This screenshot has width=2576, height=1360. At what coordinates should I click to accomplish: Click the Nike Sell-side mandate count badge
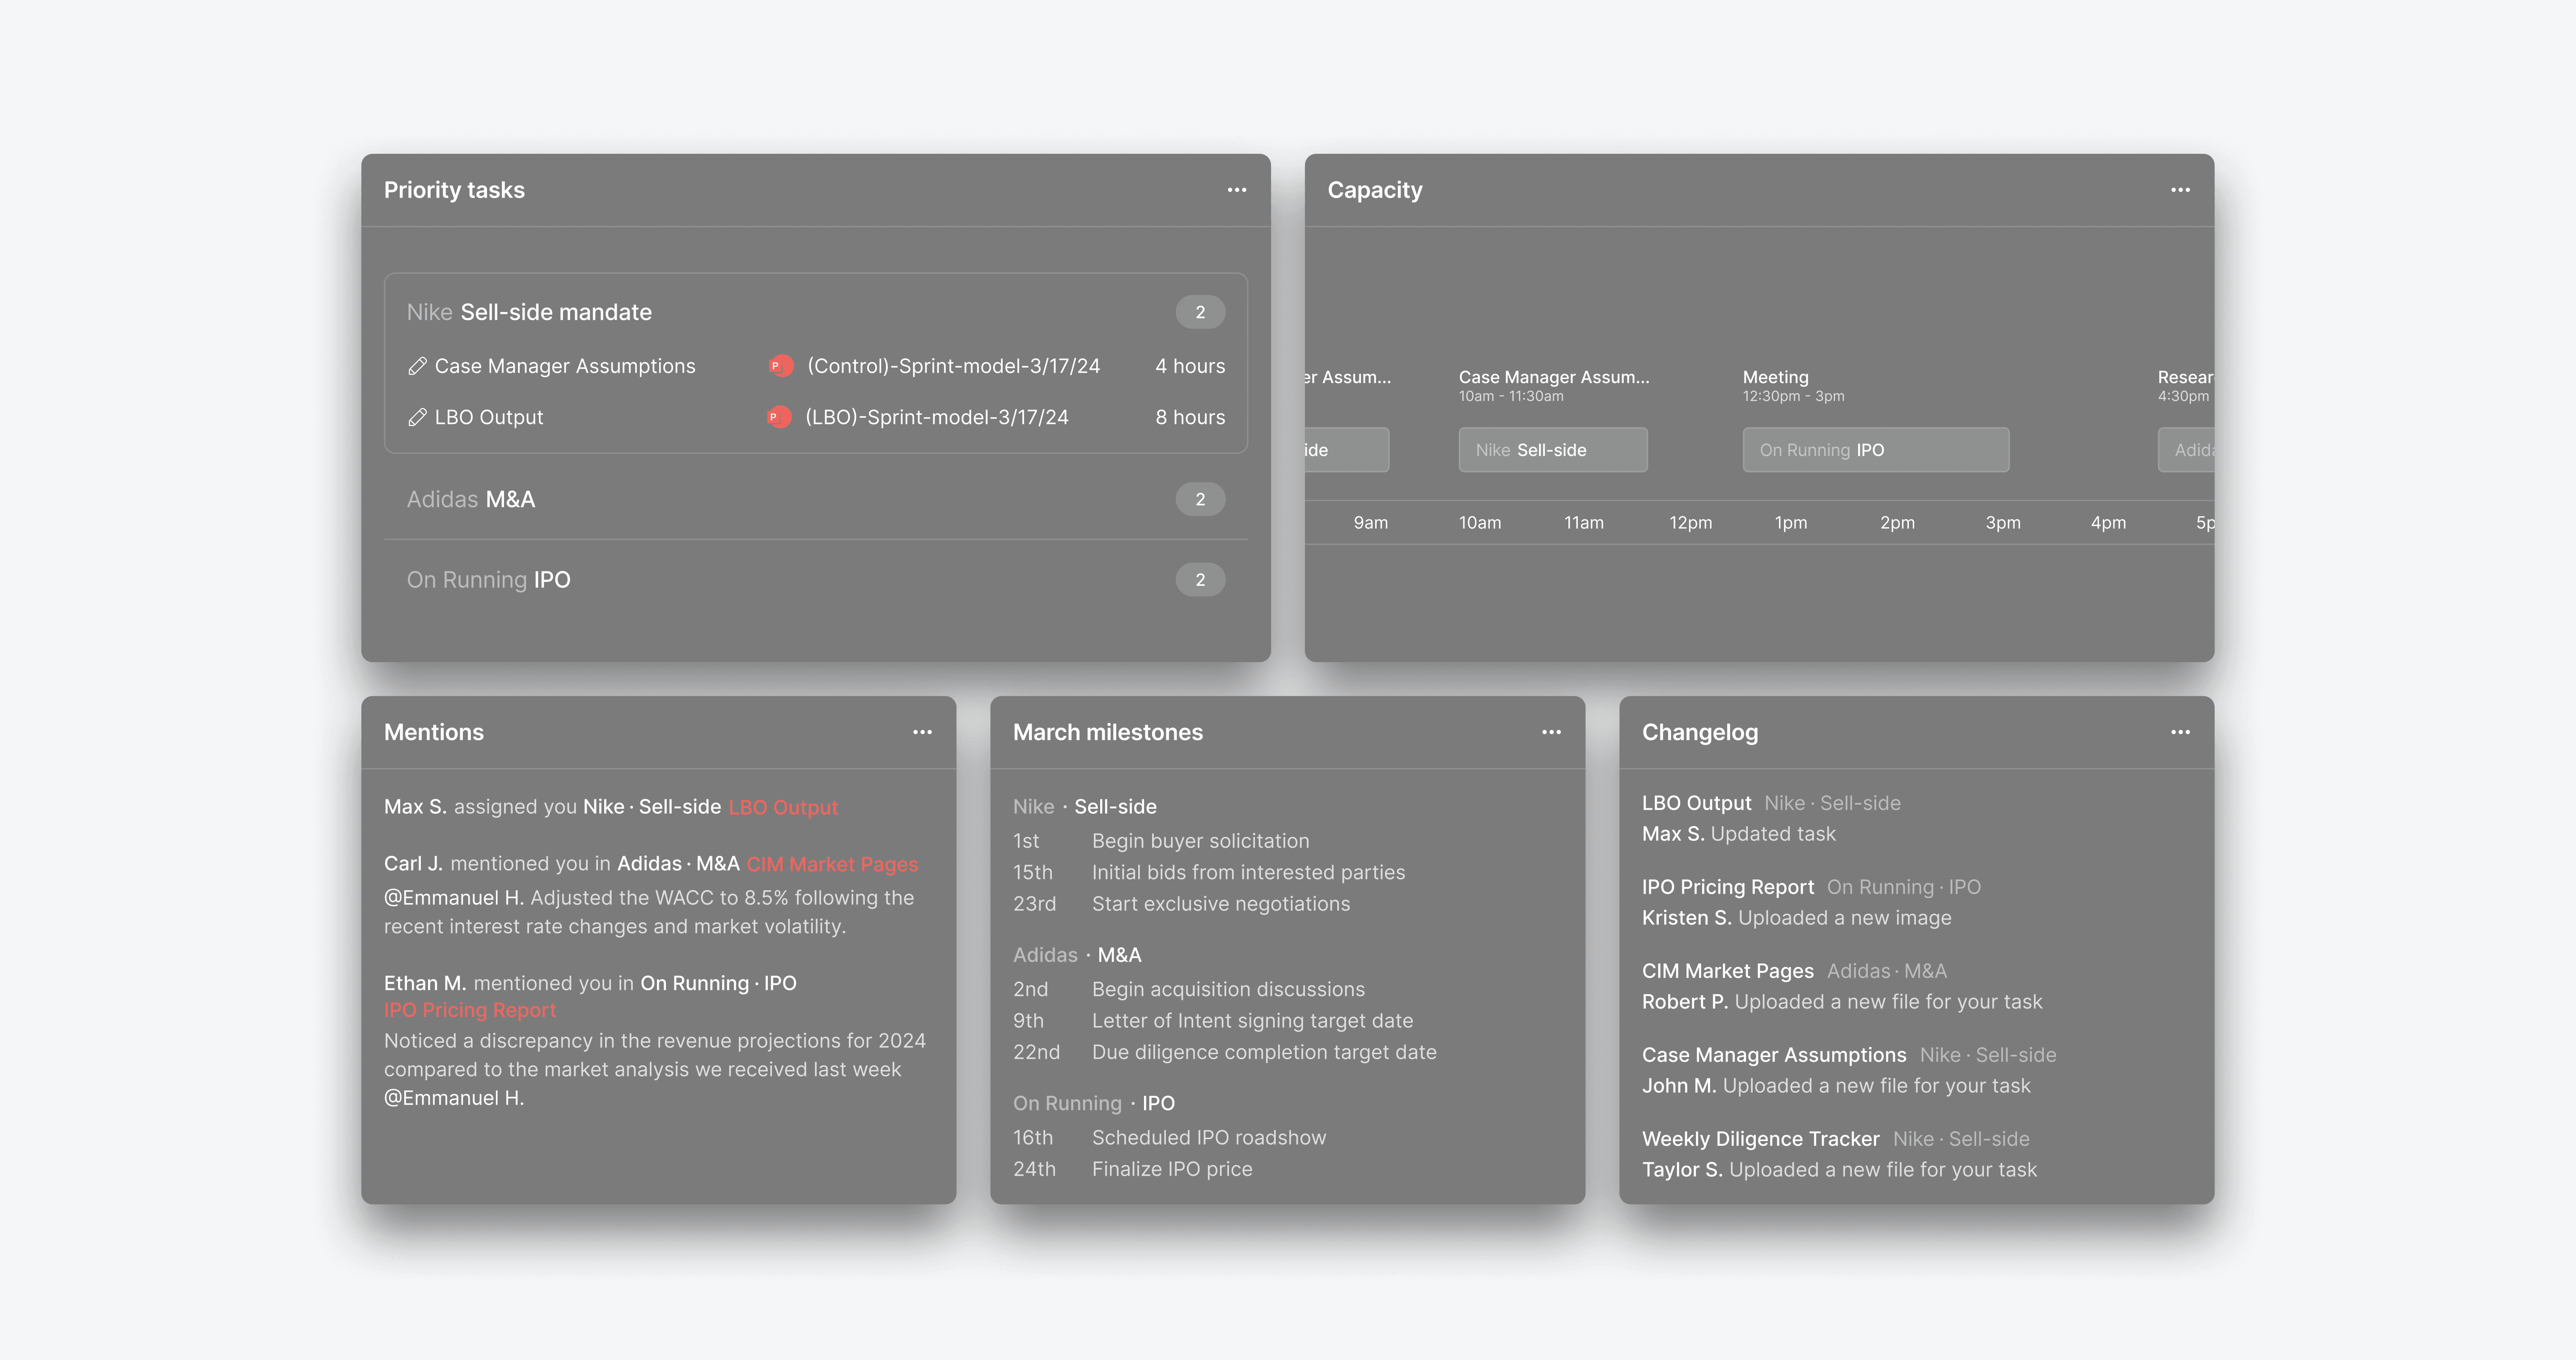[1200, 312]
